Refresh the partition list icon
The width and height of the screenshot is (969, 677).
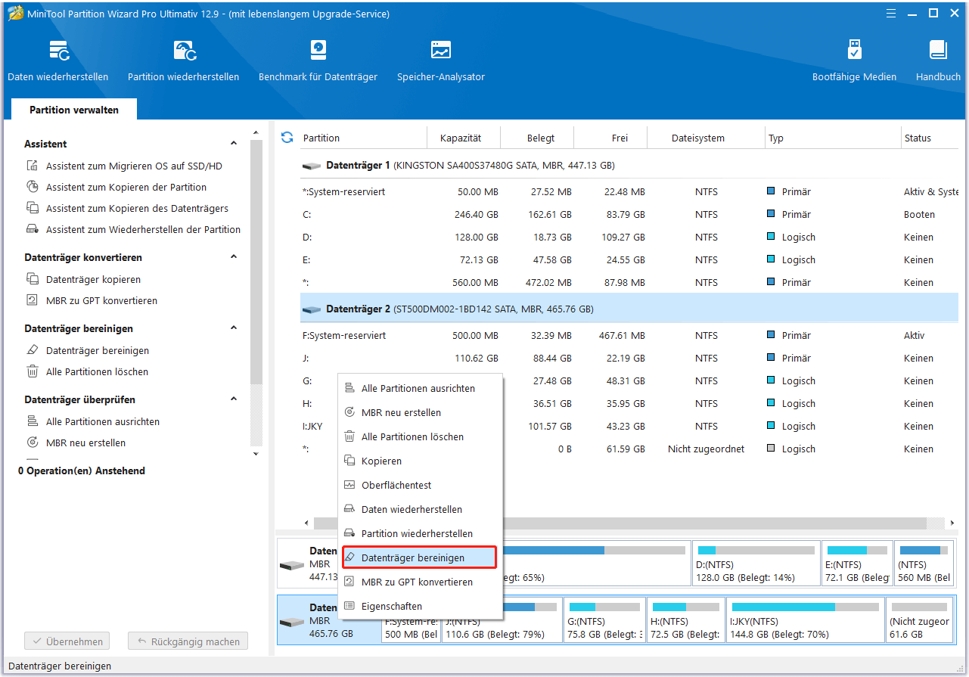pyautogui.click(x=287, y=138)
